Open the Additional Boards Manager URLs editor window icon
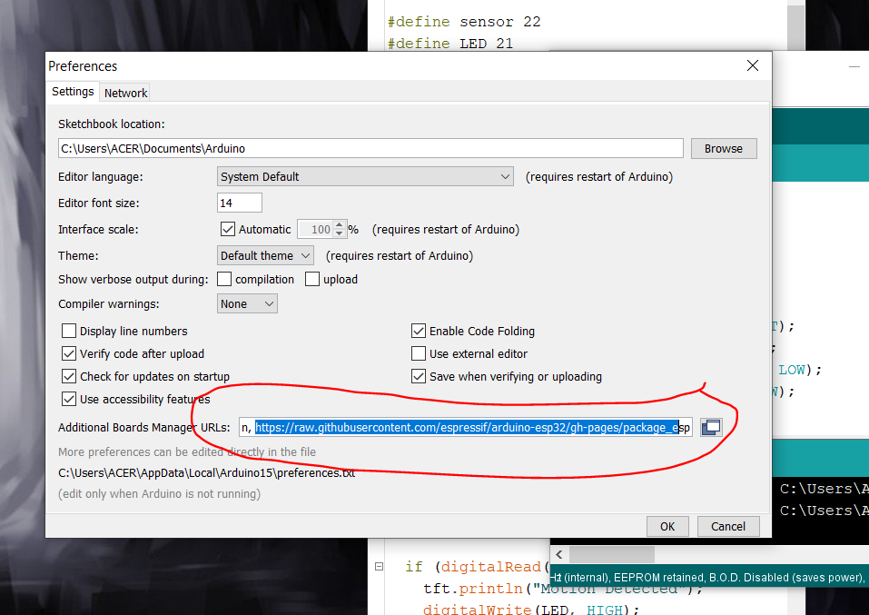Screen dimensions: 869x615 coord(711,427)
